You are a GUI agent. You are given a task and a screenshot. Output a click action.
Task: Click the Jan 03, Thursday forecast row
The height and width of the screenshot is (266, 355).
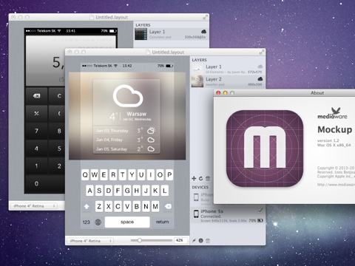[126, 131]
